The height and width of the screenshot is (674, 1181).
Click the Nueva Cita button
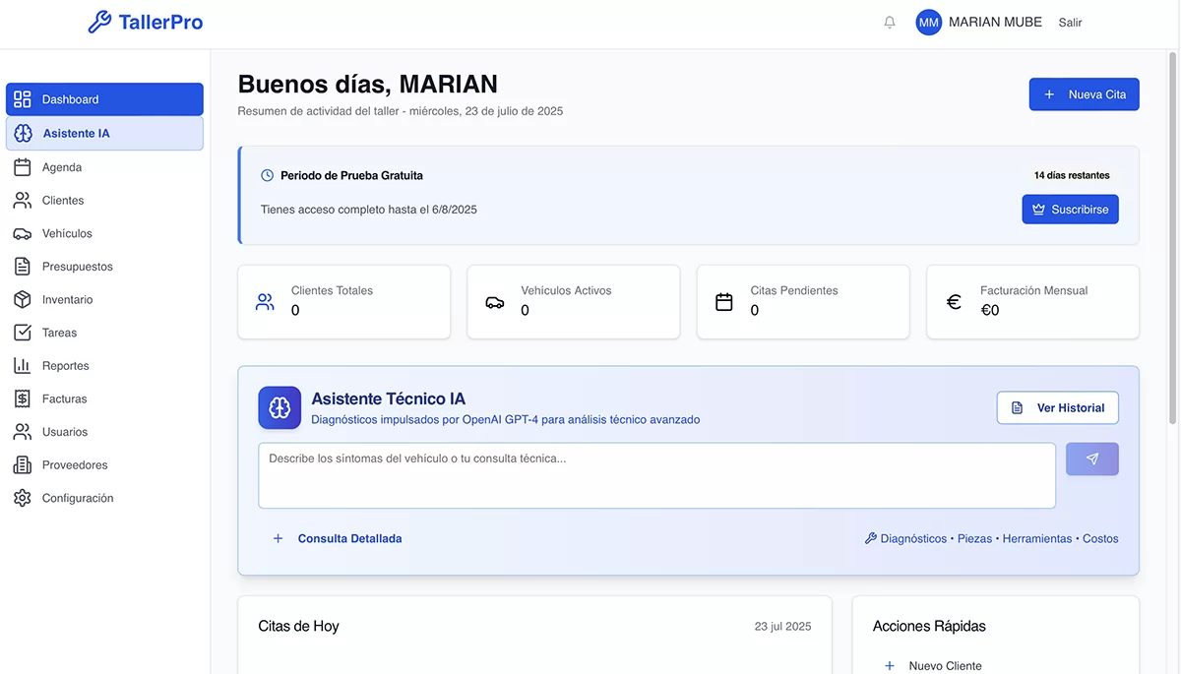[x=1084, y=94]
